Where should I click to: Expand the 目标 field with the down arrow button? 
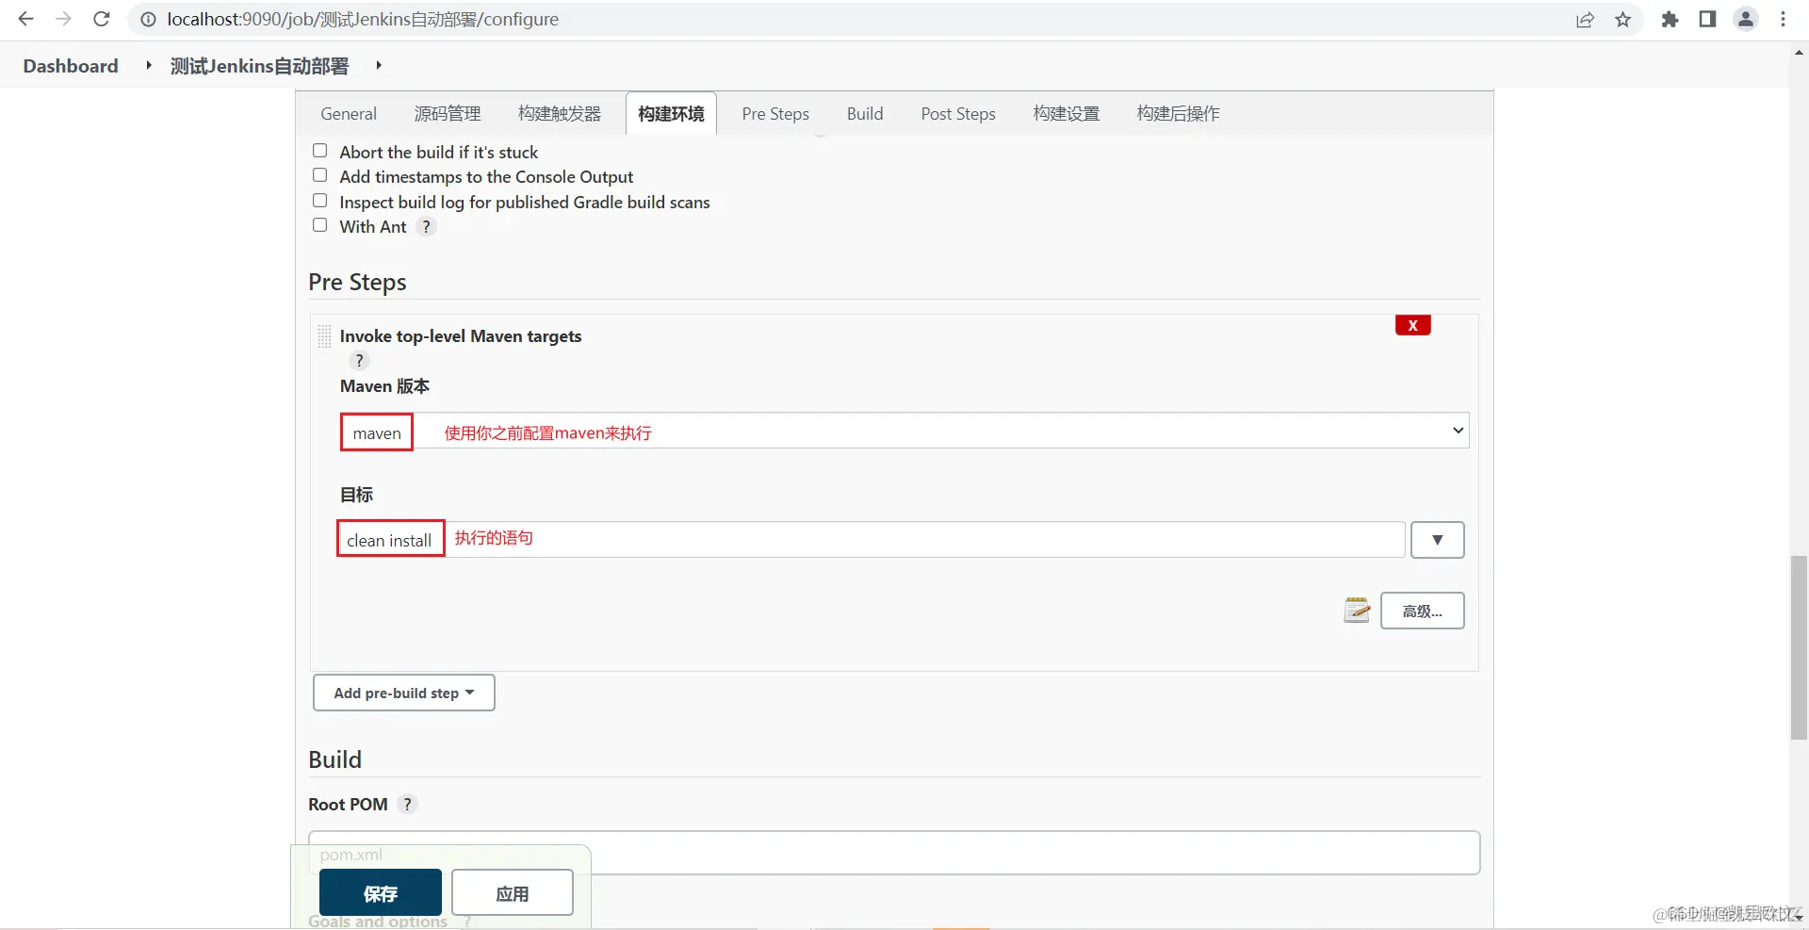point(1438,540)
